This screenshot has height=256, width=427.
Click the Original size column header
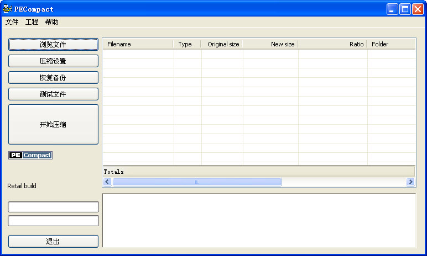(x=222, y=44)
